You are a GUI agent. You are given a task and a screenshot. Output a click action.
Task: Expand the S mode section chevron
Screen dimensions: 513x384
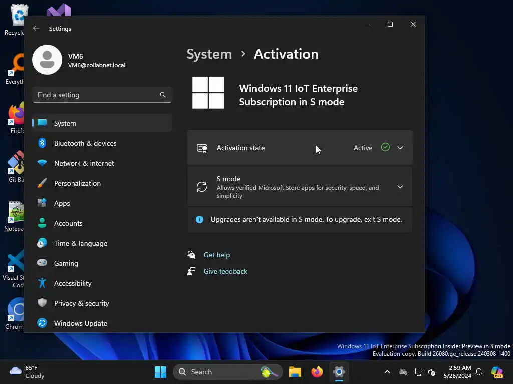tap(400, 187)
